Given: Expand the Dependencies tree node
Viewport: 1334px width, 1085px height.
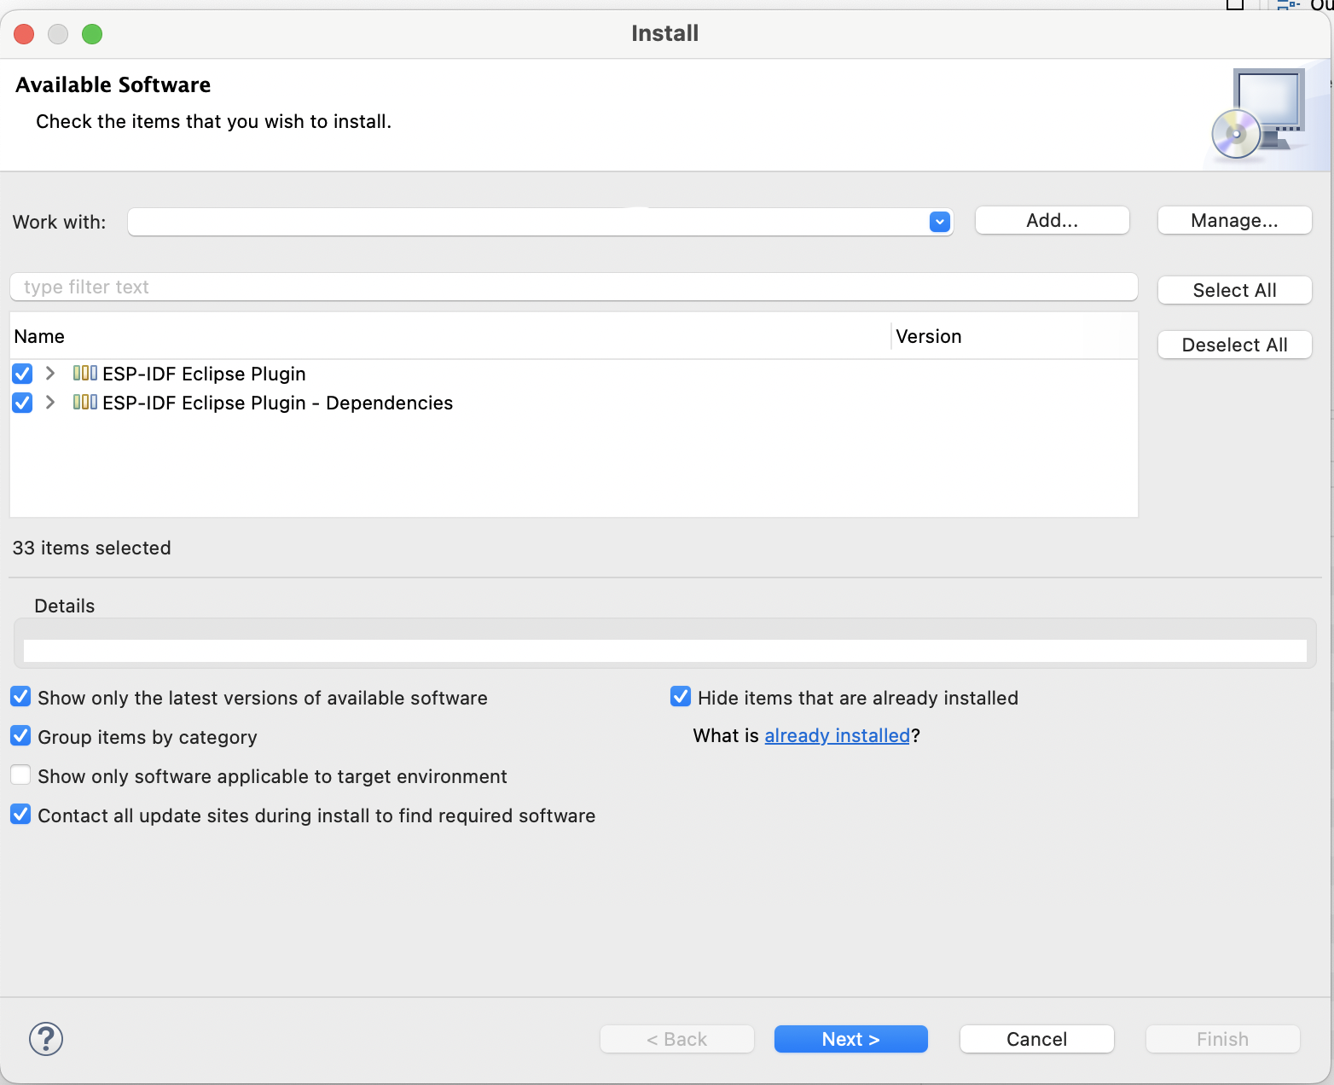Looking at the screenshot, I should pyautogui.click(x=50, y=403).
